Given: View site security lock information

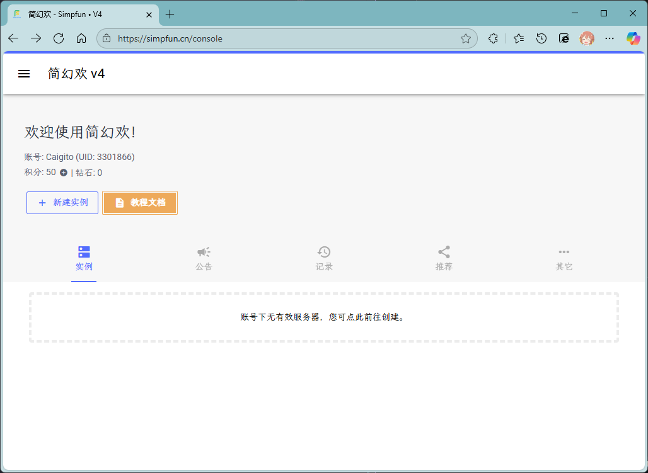Looking at the screenshot, I should [x=107, y=38].
